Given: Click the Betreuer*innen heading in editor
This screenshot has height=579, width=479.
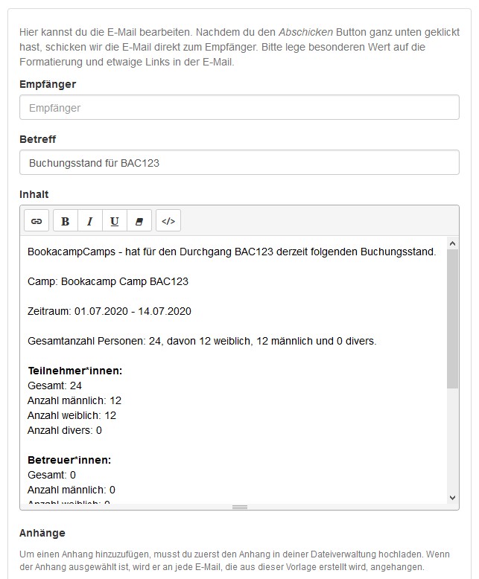Looking at the screenshot, I should [x=69, y=460].
